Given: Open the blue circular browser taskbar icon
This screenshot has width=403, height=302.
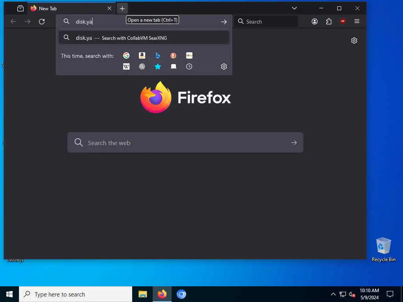Looking at the screenshot, I should click(x=181, y=294).
